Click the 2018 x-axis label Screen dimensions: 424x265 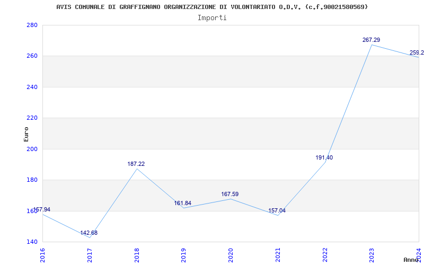click(137, 255)
